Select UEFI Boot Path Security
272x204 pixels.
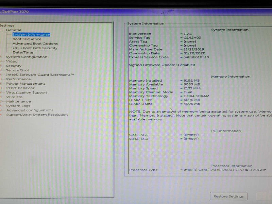pos(35,48)
